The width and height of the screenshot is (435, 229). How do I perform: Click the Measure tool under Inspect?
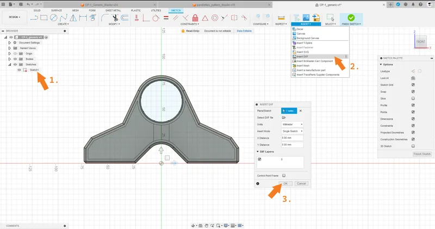(281, 18)
